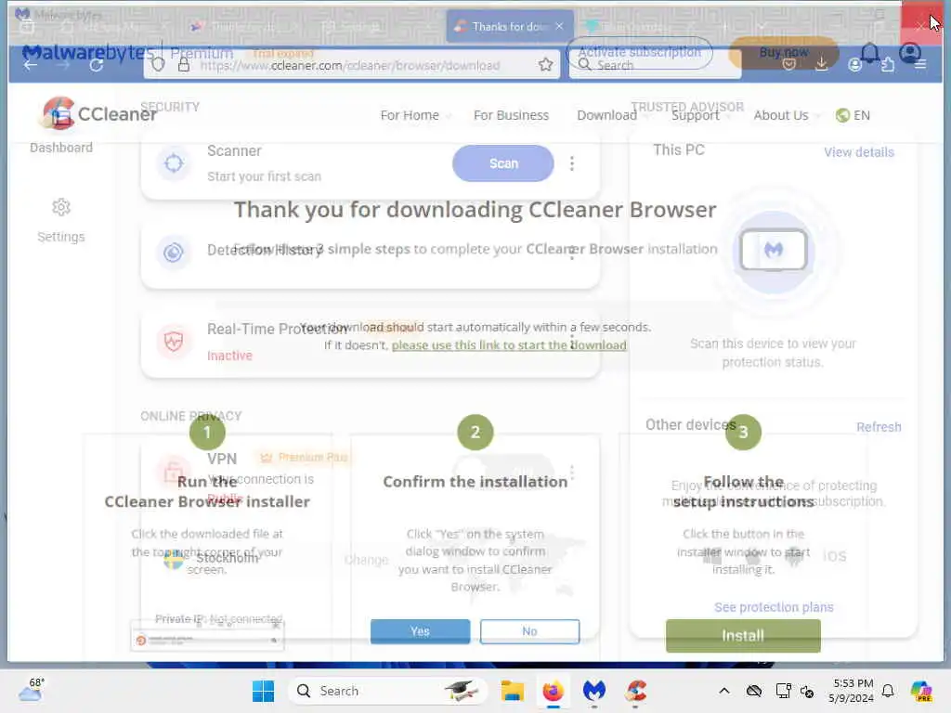The height and width of the screenshot is (713, 951).
Task: Open Malwarebytes notifications bell
Action: click(x=869, y=53)
